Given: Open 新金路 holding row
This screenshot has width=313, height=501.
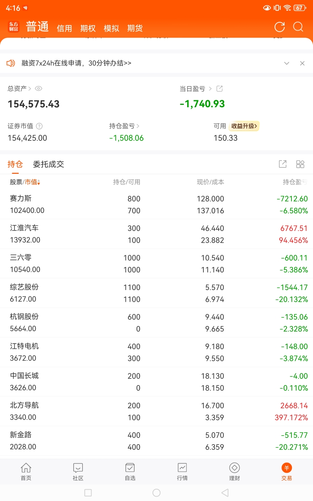Looking at the screenshot, I should click(x=156, y=441).
